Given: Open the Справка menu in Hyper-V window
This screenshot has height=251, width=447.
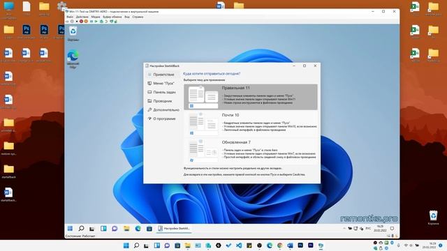Looking at the screenshot, I should coord(138,17).
